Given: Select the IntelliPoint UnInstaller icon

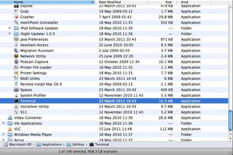Looking at the screenshot, I should 16,22.
